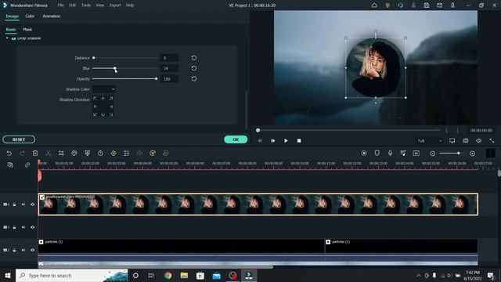Hide the middle empty track with eye icon
This screenshot has height=282, width=501.
(33, 227)
